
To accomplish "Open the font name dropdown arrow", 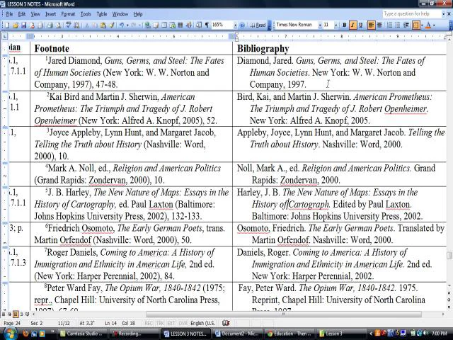I will [x=320, y=25].
